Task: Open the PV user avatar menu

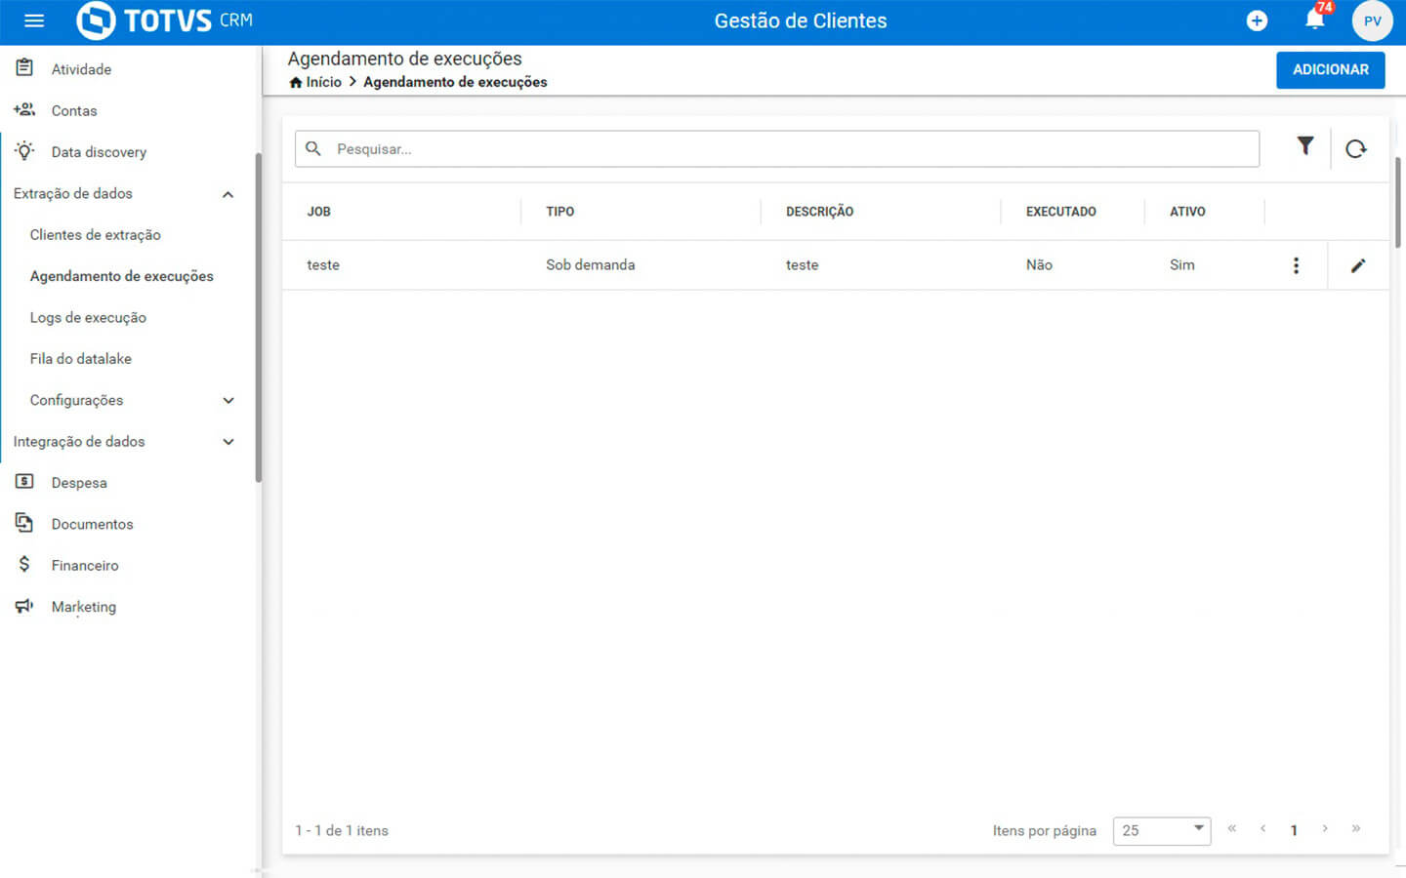Action: tap(1372, 20)
